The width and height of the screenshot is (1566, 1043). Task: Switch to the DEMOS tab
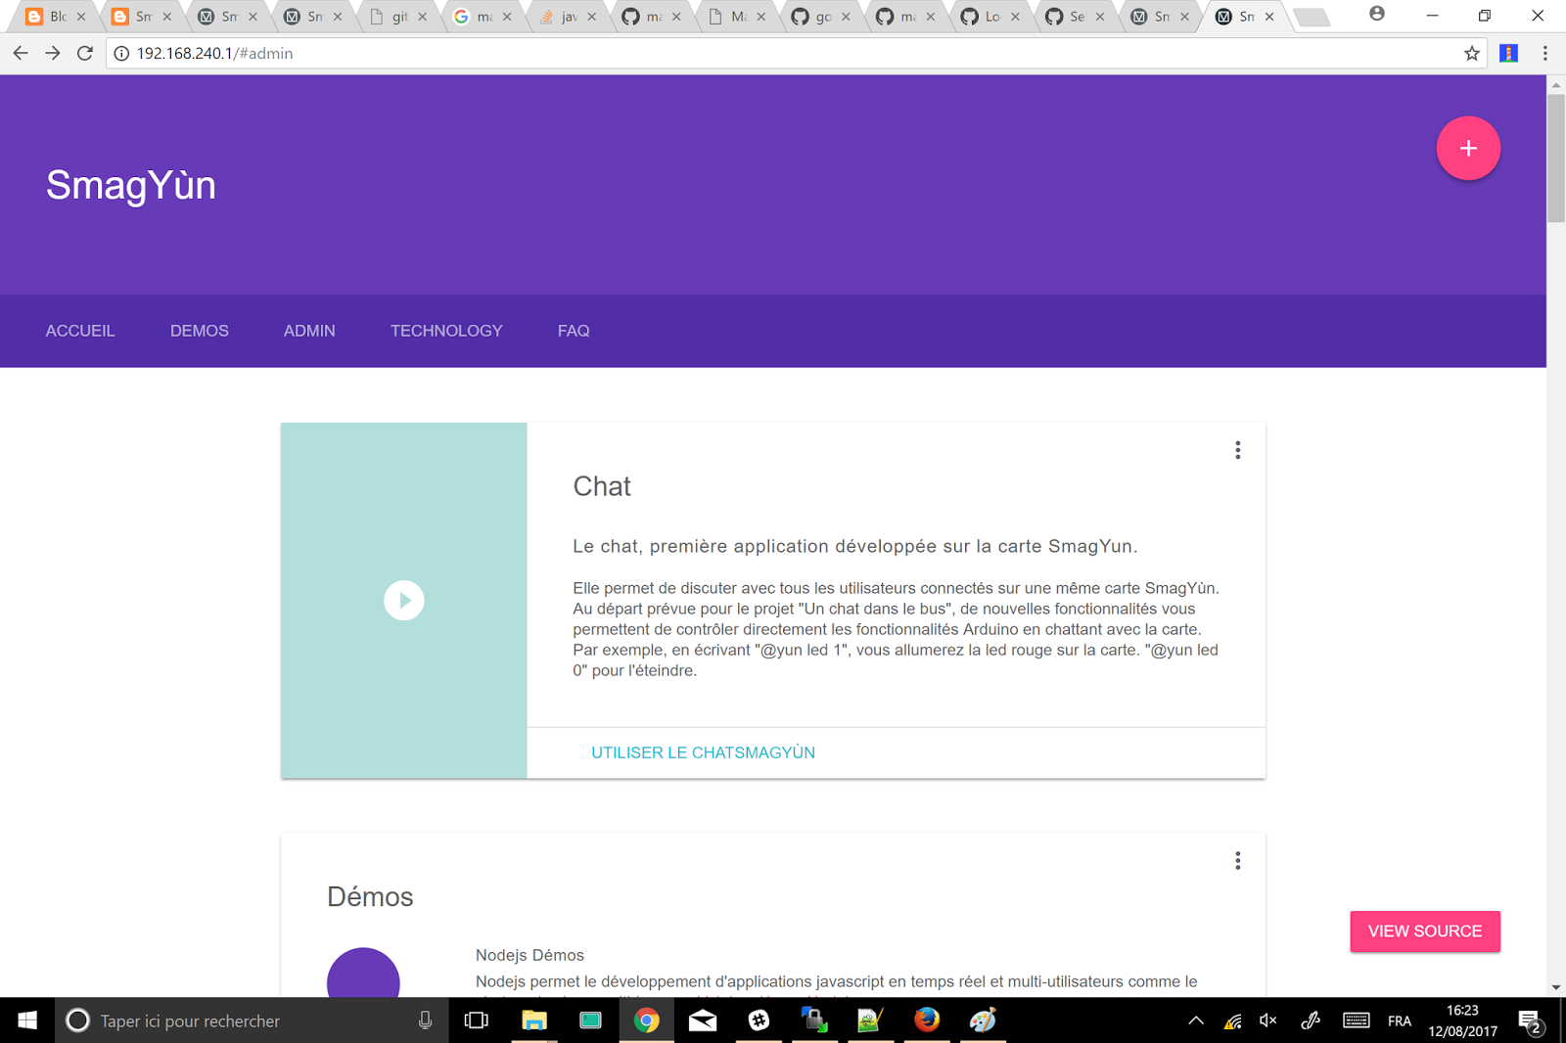[x=200, y=331]
